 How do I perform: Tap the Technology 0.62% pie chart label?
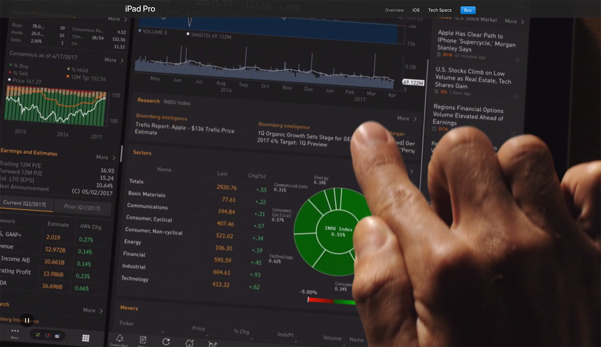pyautogui.click(x=281, y=259)
